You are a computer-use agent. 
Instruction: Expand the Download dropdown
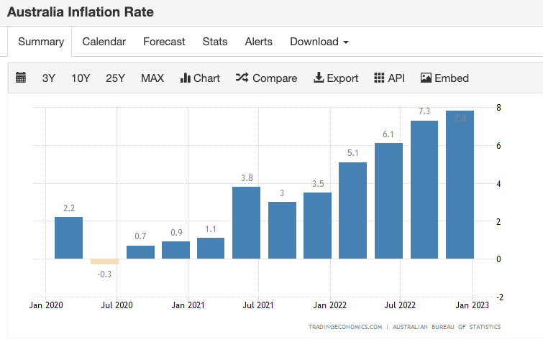click(319, 42)
